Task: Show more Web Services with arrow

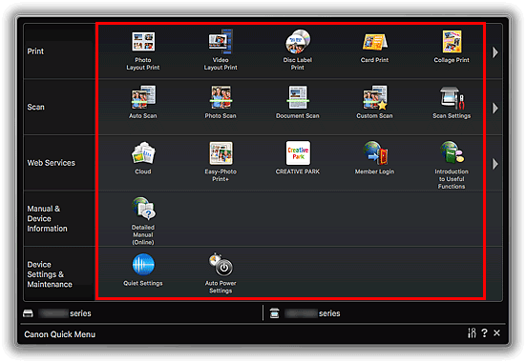Action: pyautogui.click(x=494, y=164)
